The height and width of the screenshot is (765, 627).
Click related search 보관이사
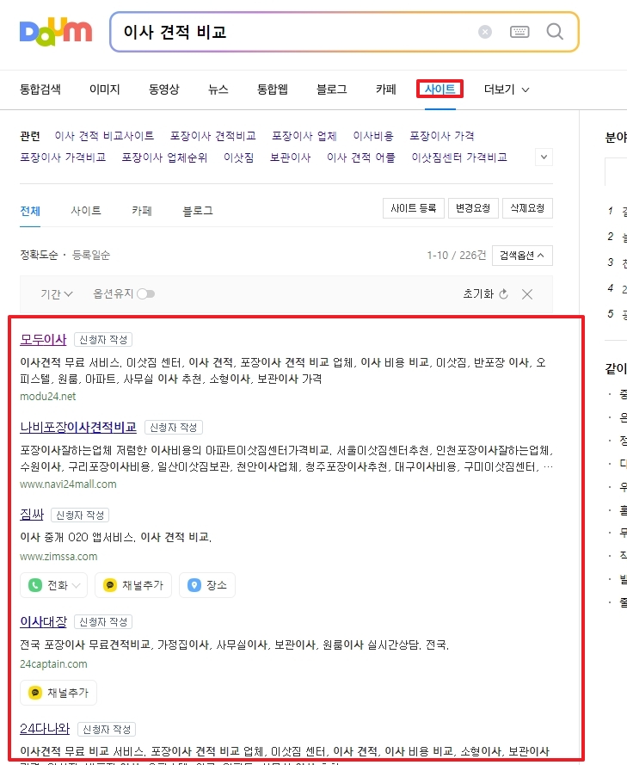(x=290, y=157)
